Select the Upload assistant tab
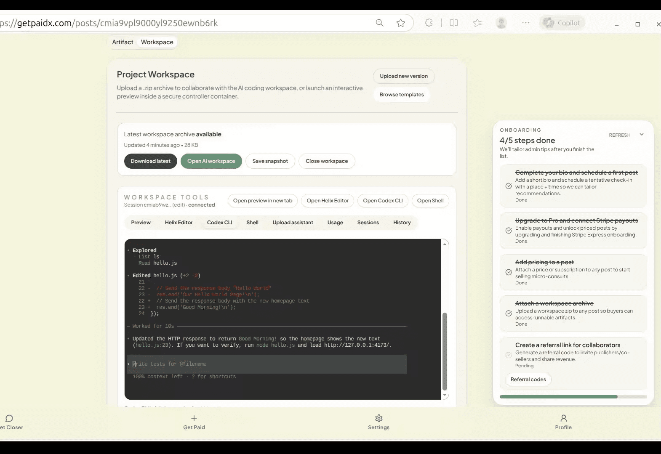The image size is (661, 454). [293, 223]
